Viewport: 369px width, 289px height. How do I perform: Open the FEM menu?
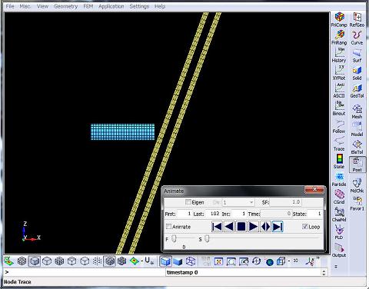(x=88, y=6)
